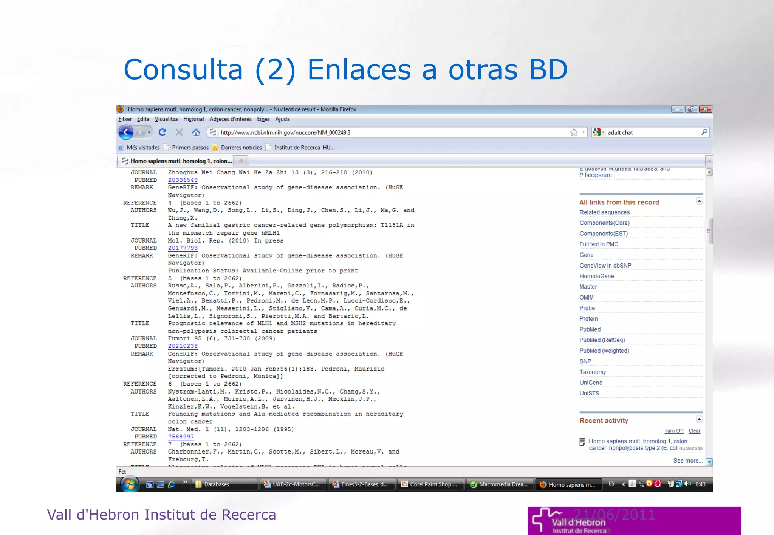Open the Eines menu

[x=263, y=119]
